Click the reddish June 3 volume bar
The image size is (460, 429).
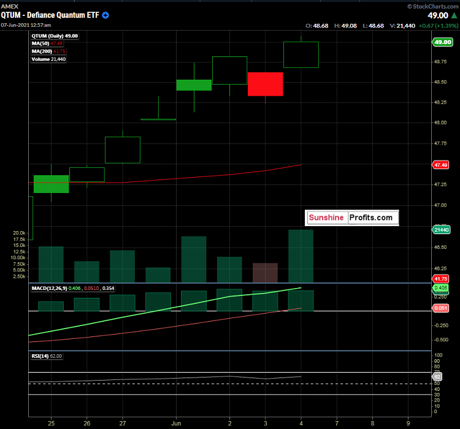(265, 273)
